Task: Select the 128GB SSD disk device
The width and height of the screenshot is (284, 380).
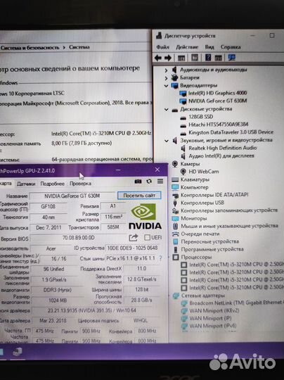Action: (x=201, y=117)
